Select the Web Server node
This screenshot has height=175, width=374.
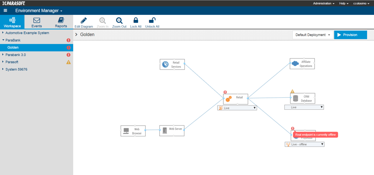(172, 131)
